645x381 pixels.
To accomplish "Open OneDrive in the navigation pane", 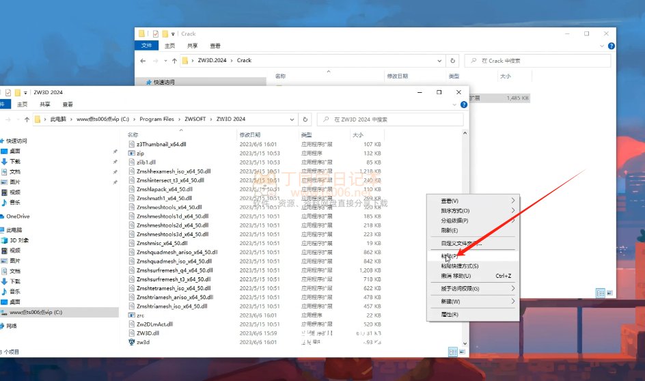I will pos(17,216).
